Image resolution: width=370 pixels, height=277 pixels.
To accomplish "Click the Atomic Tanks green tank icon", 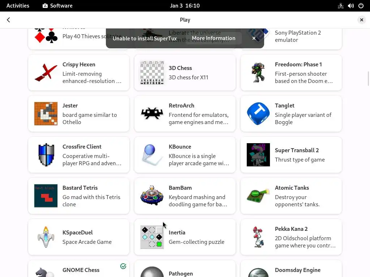I will point(258,196).
